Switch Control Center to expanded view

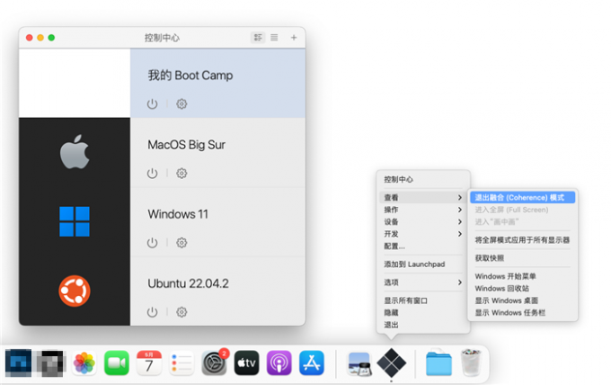coord(258,38)
